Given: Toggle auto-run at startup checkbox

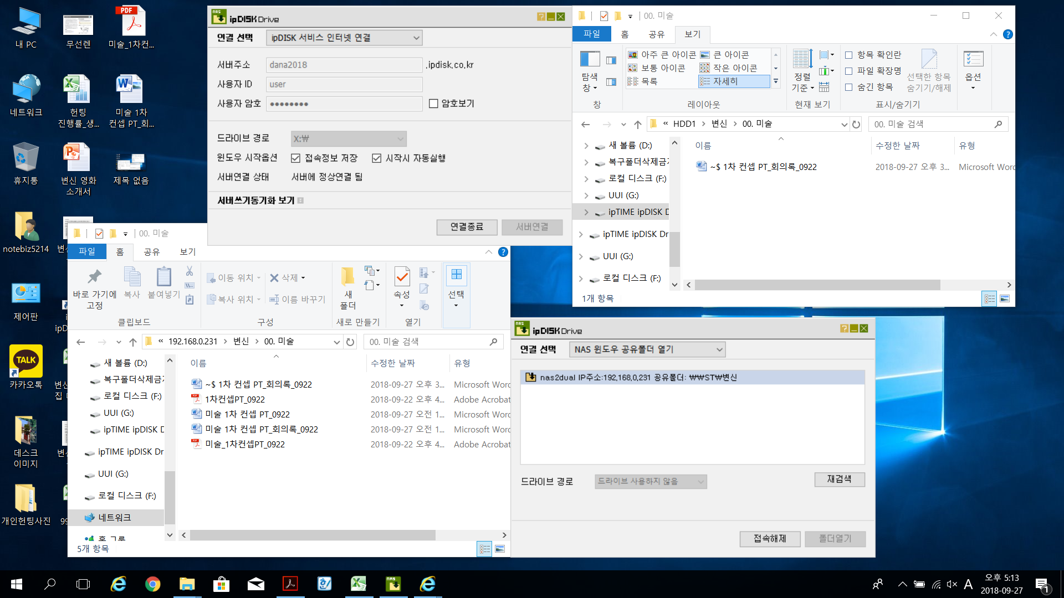Looking at the screenshot, I should [x=377, y=158].
